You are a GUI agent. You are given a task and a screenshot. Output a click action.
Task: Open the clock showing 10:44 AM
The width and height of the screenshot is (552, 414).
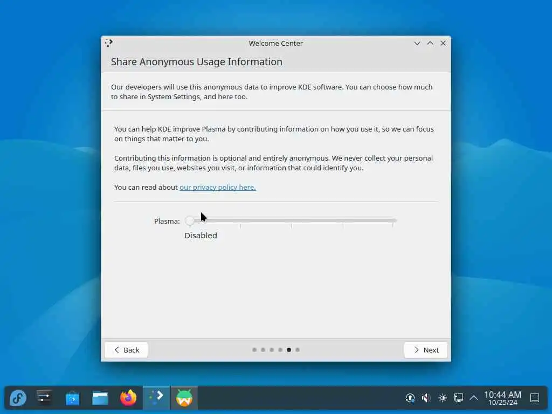coord(502,398)
